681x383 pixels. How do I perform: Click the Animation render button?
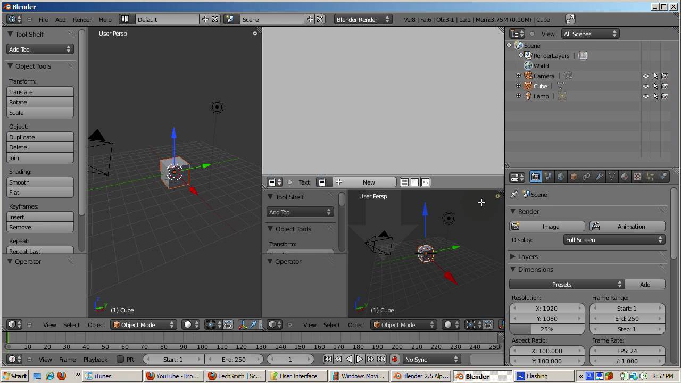pos(627,227)
